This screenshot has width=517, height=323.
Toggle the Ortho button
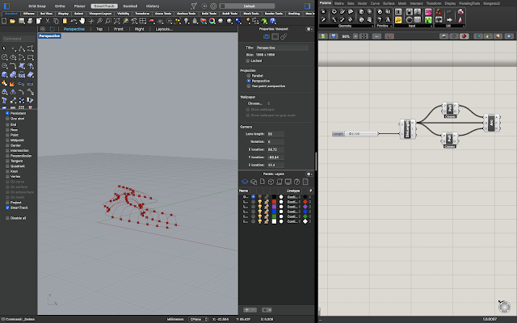point(60,6)
